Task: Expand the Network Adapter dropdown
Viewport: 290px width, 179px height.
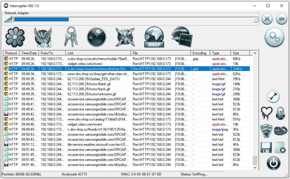Action: [x=255, y=19]
